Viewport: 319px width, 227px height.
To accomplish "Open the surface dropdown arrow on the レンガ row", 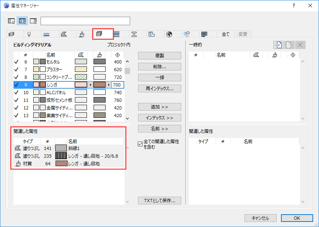I will 109,85.
